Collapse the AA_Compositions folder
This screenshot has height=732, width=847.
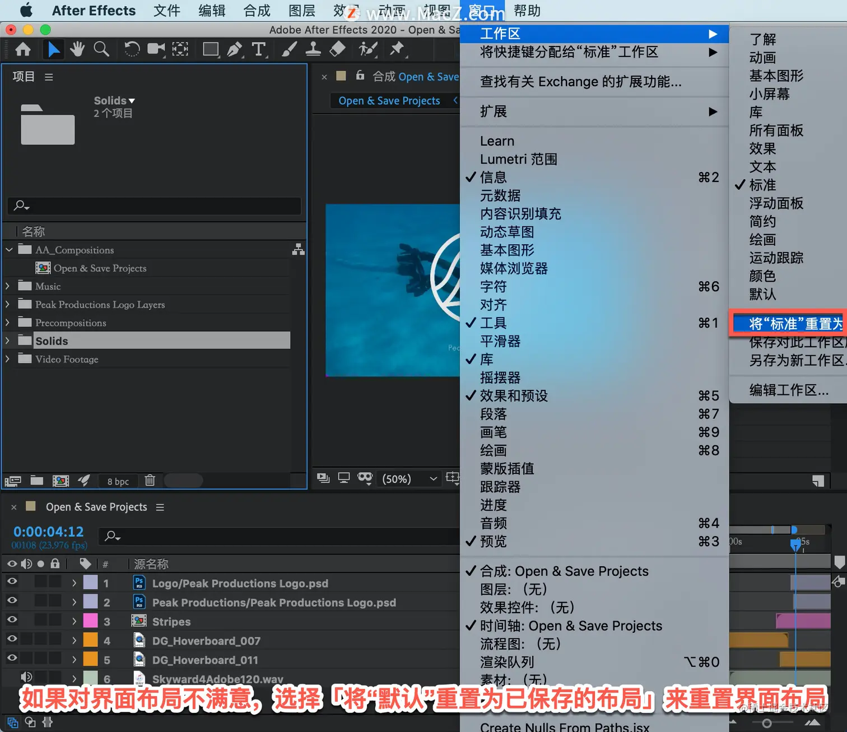click(x=9, y=250)
